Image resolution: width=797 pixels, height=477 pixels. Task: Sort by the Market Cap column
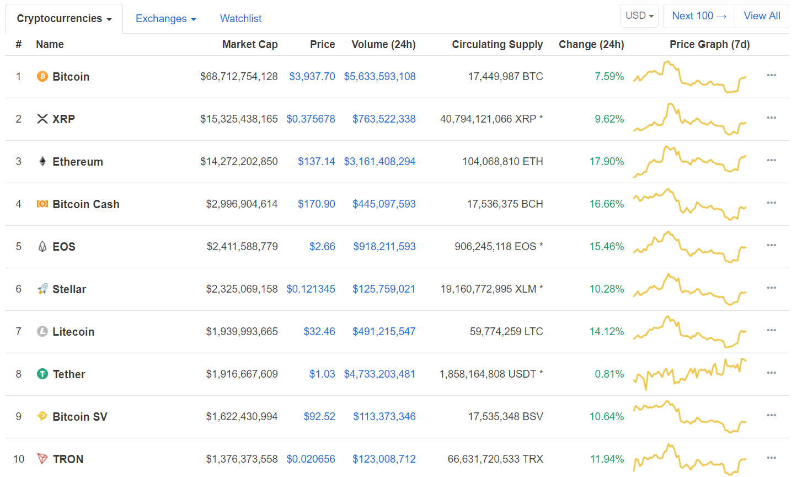point(250,45)
